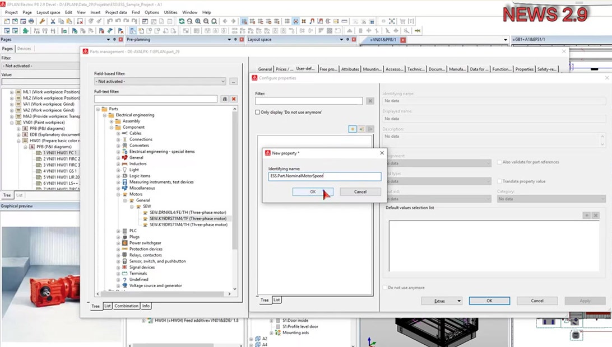Click Cancel in New property dialog

pos(360,191)
